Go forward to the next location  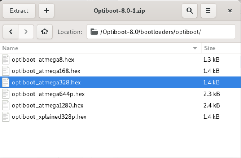(x=26, y=32)
